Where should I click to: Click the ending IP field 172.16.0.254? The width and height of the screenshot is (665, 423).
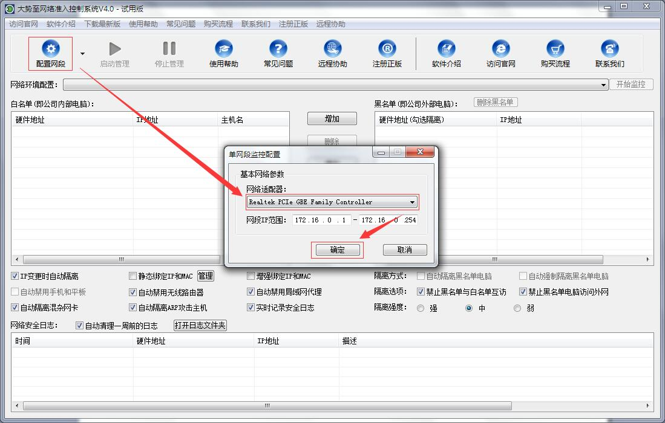pos(388,220)
